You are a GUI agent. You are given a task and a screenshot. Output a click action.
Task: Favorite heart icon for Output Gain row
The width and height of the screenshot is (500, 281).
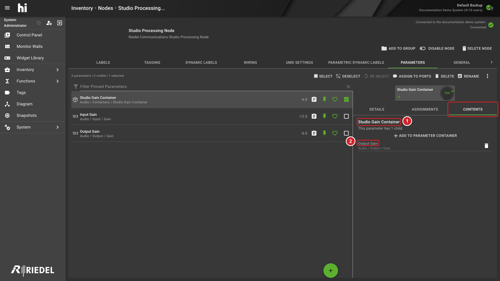[335, 133]
